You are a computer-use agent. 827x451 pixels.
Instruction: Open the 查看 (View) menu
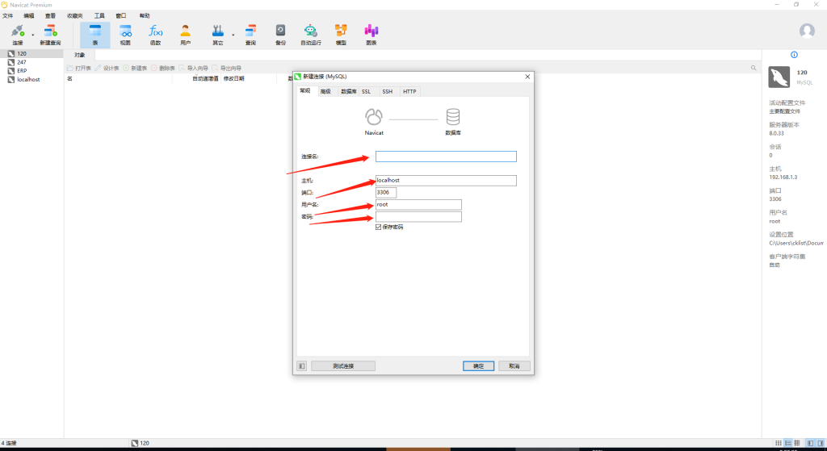50,16
